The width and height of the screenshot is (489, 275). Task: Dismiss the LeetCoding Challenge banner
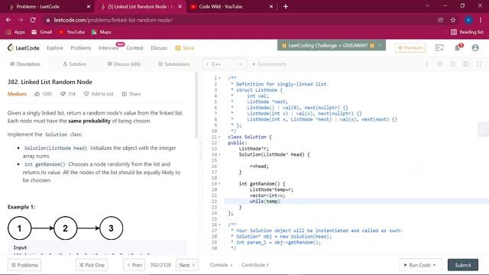pos(380,45)
